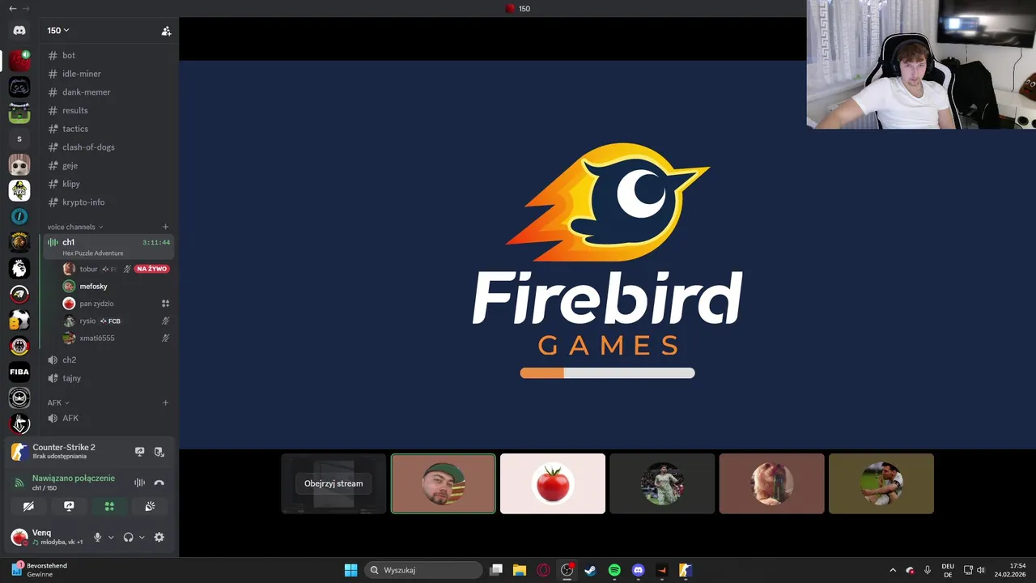Collapse the voice channels category
This screenshot has height=583, width=1036.
pos(74,227)
